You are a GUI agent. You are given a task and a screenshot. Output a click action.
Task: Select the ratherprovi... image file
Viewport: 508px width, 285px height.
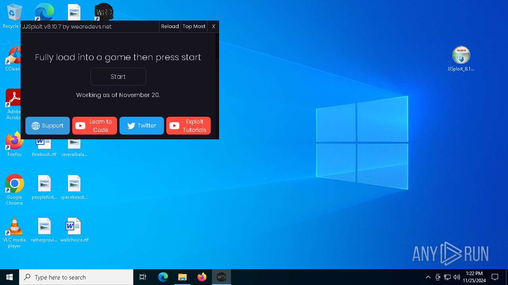(44, 230)
